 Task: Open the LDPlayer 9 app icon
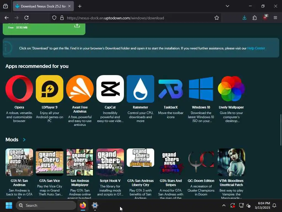point(50,89)
